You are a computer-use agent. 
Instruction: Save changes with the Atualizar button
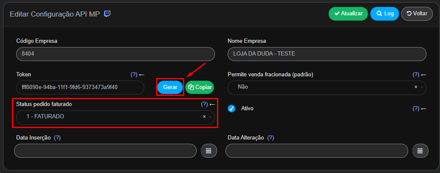tap(348, 14)
